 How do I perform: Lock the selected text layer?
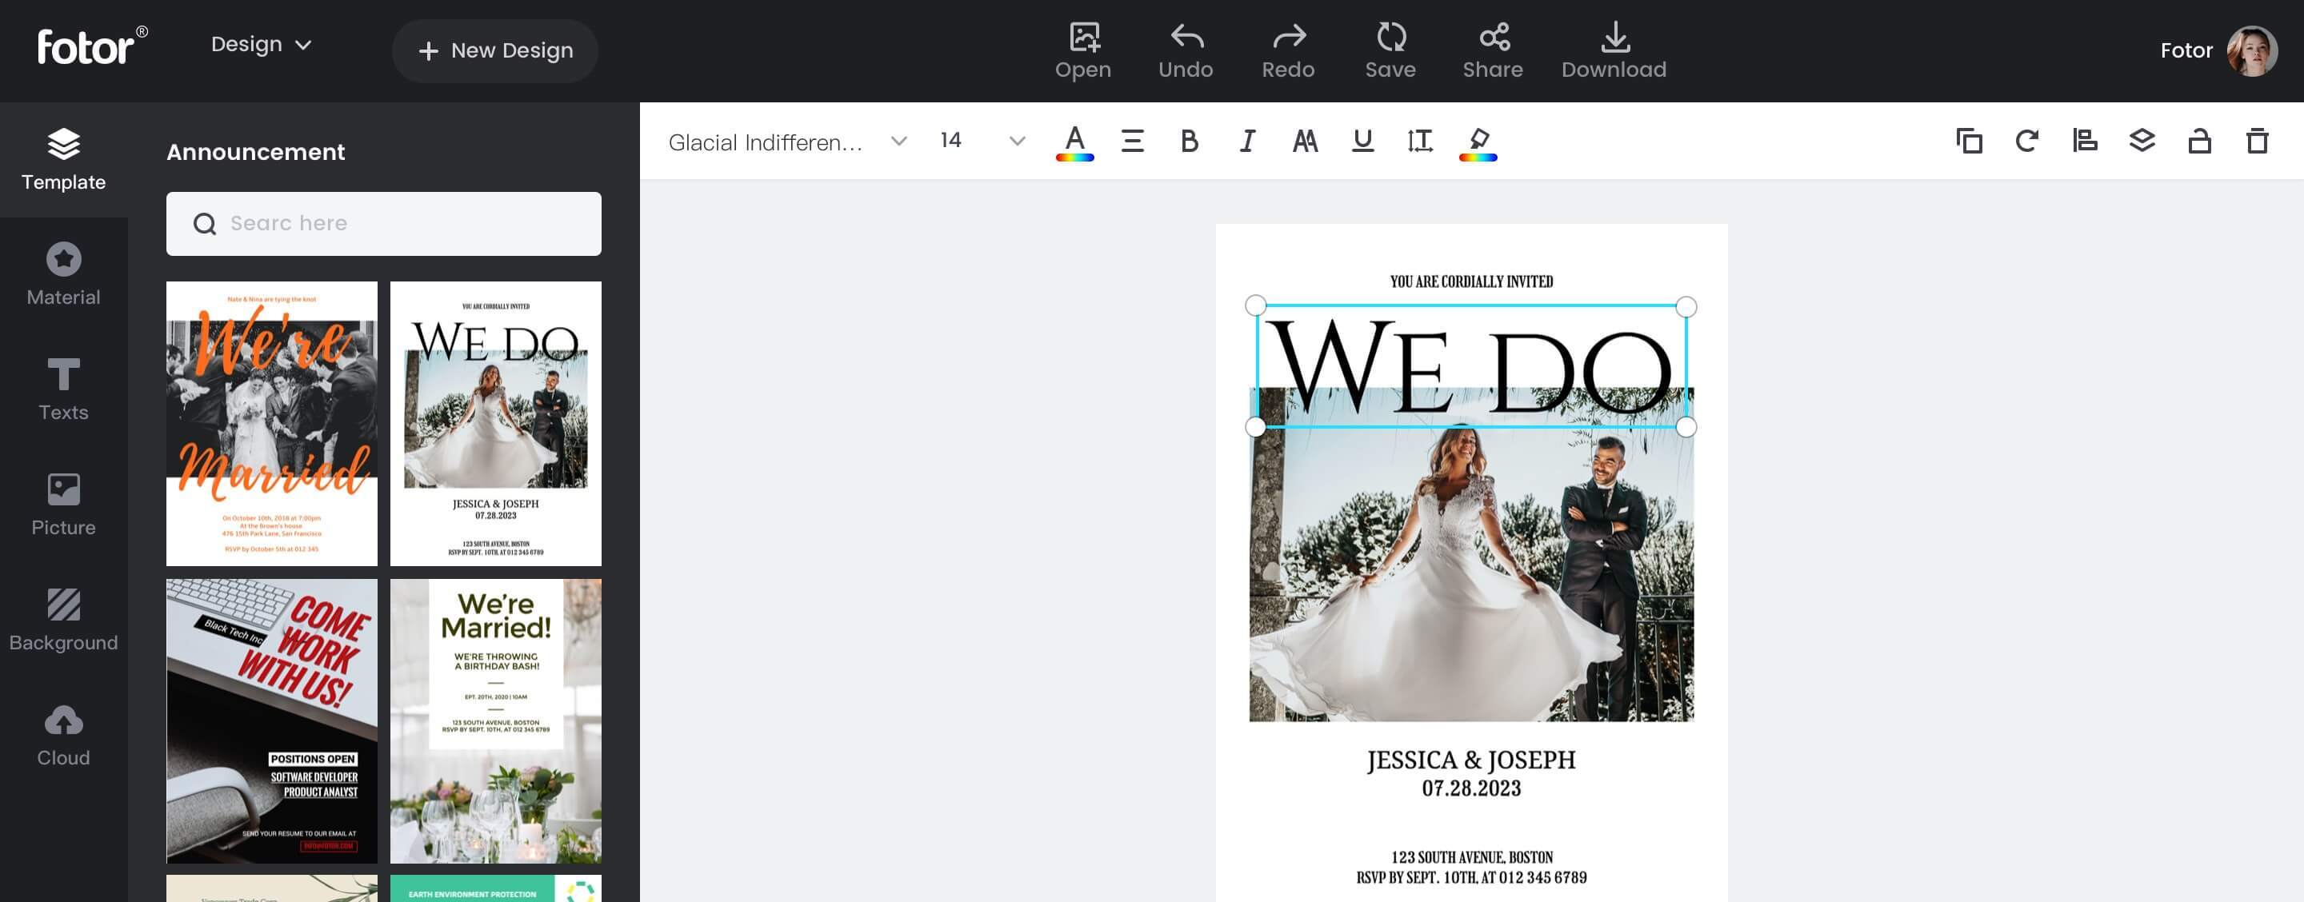pos(2199,141)
